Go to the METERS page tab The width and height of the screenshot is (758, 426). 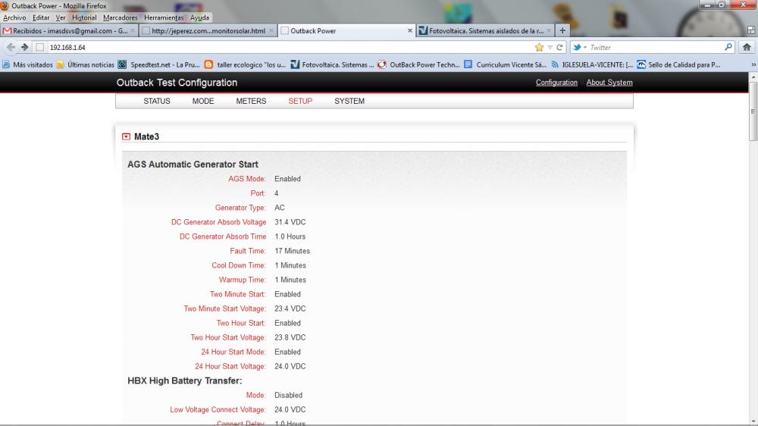tap(251, 101)
